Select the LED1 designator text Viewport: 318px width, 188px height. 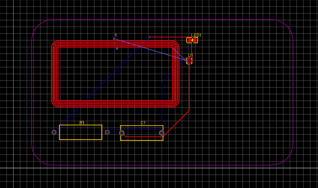pos(196,35)
